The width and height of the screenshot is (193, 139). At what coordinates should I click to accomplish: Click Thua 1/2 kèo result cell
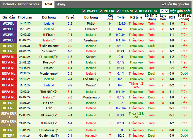136,115
